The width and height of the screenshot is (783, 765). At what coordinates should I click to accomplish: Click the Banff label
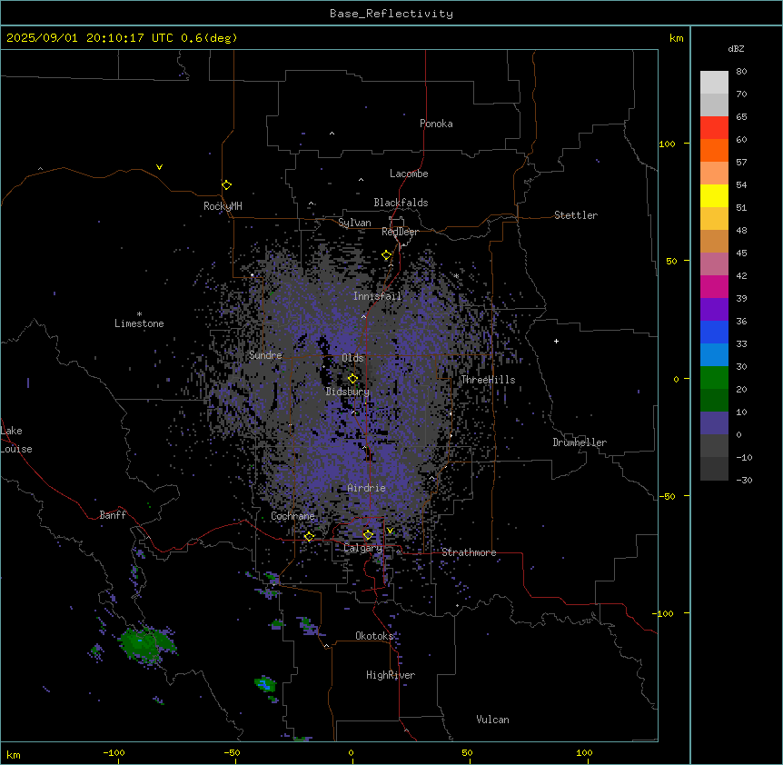(113, 515)
